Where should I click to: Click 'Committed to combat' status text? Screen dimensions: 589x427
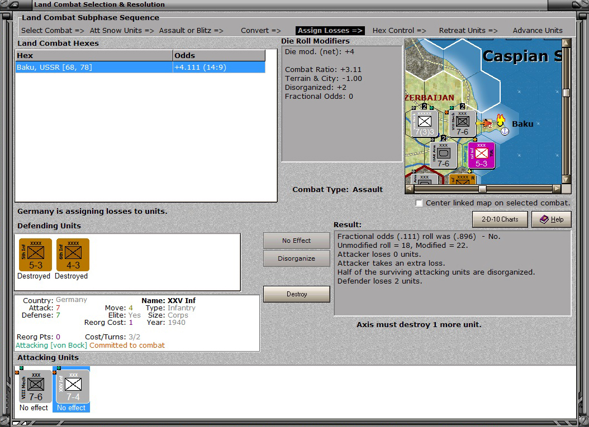coord(127,345)
